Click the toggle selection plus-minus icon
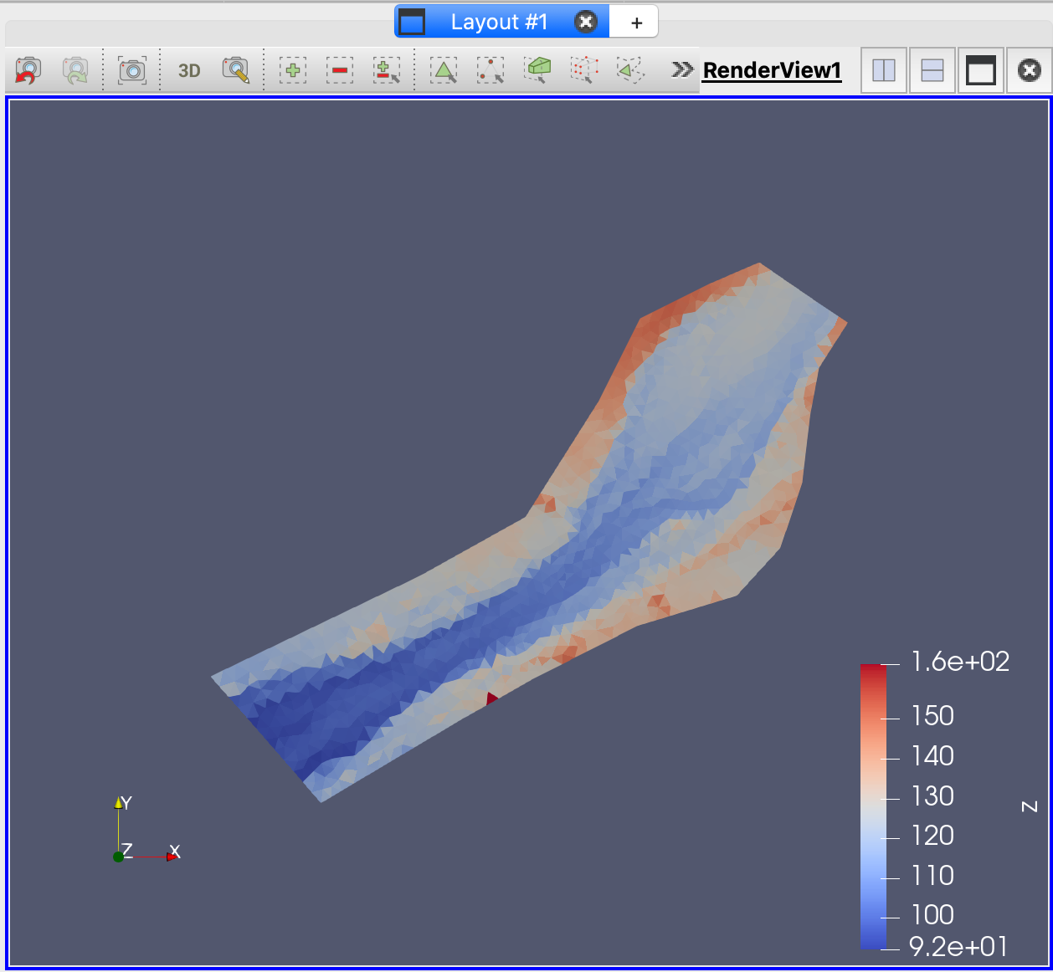Screen dimensions: 1053x972 [x=387, y=70]
